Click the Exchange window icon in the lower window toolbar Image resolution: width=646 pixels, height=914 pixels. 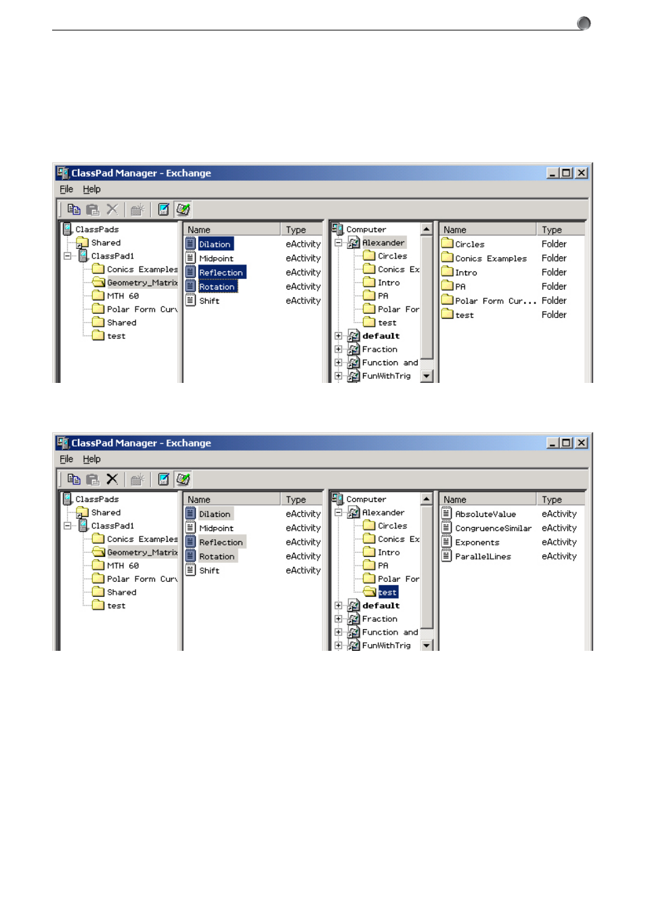[x=183, y=479]
